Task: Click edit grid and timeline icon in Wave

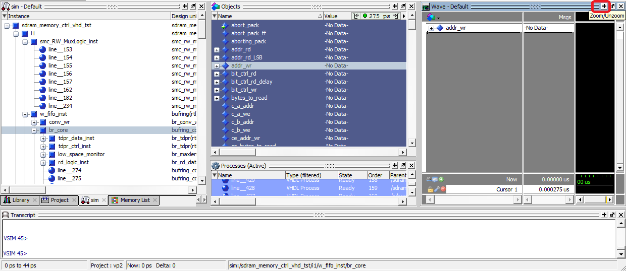Action: [435, 179]
